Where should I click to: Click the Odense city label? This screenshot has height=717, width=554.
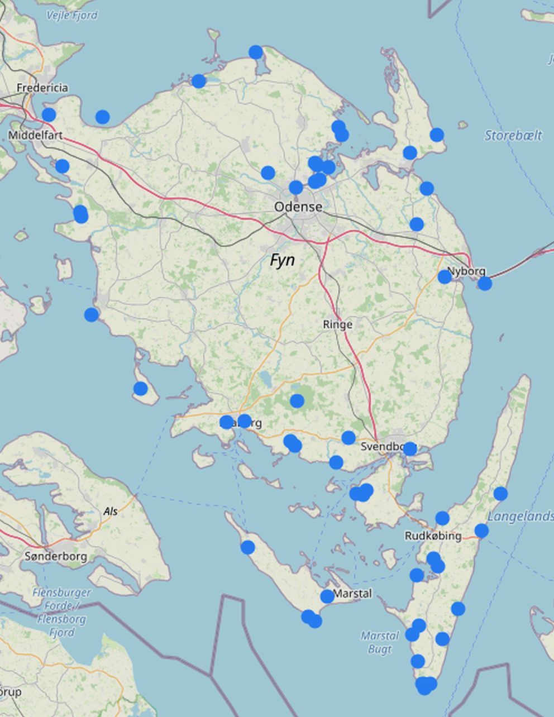[x=298, y=207]
